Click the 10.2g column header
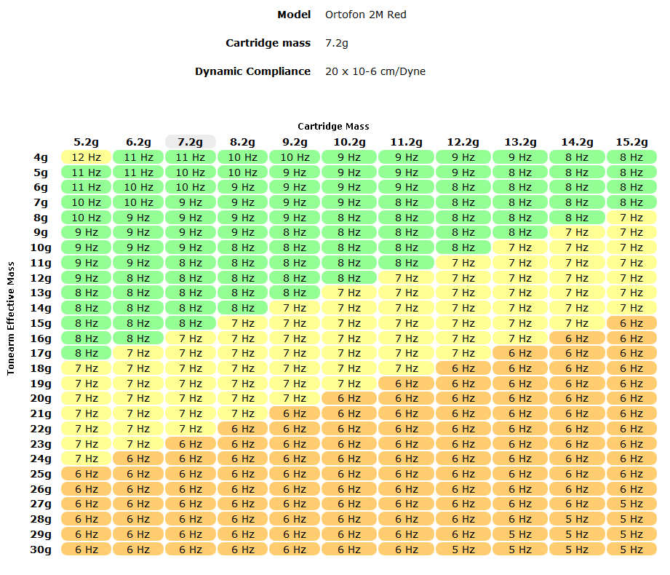The width and height of the screenshot is (670, 575). [x=349, y=142]
